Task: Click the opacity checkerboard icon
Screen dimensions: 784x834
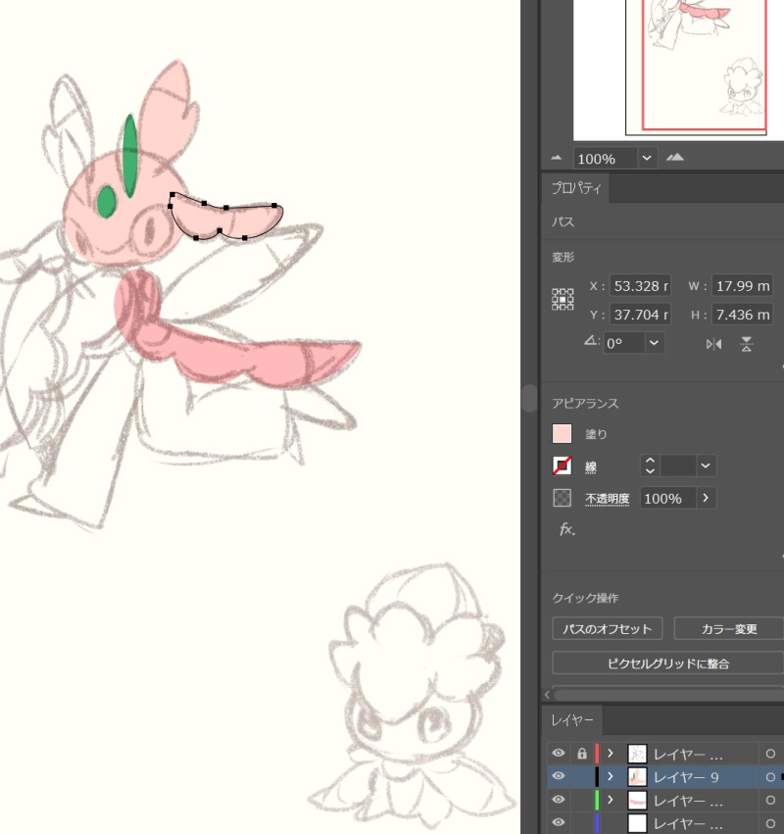Action: pyautogui.click(x=562, y=498)
